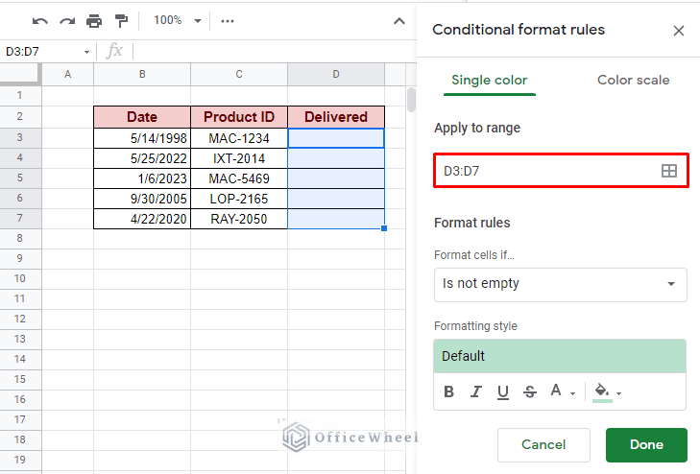Switch to the Single color tab
The image size is (700, 474).
coord(490,81)
